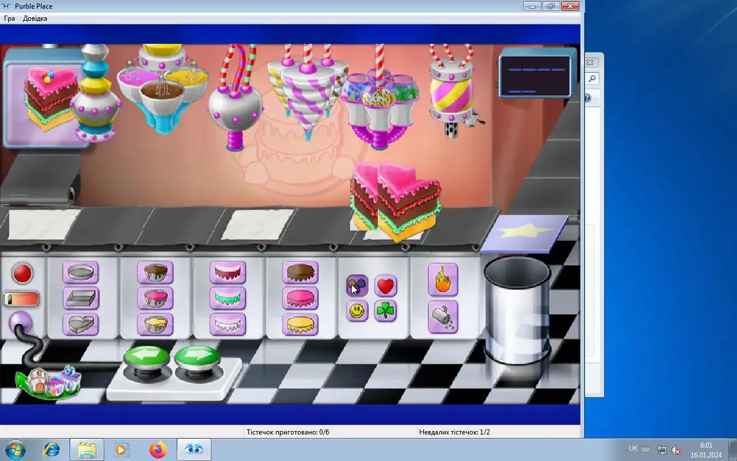Image resolution: width=737 pixels, height=461 pixels.
Task: Restore down the Purble Place window
Action: tap(550, 6)
